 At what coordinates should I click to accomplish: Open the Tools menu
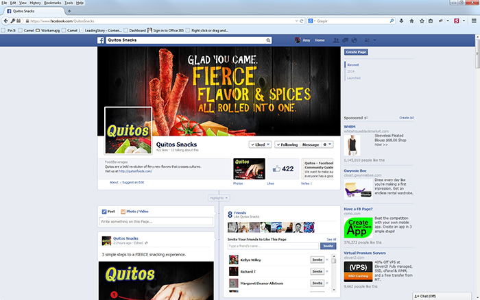[69, 3]
